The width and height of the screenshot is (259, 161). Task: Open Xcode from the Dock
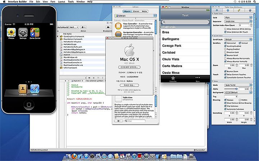80,156
